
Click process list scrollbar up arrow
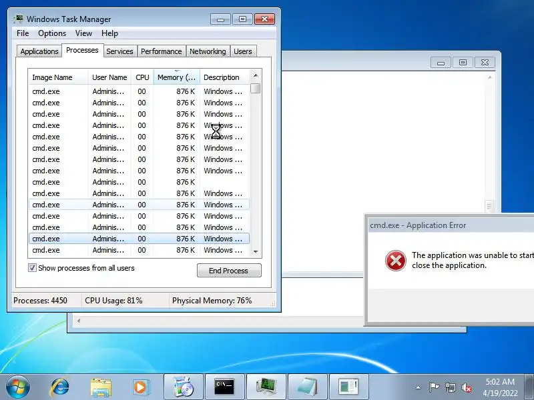(256, 75)
